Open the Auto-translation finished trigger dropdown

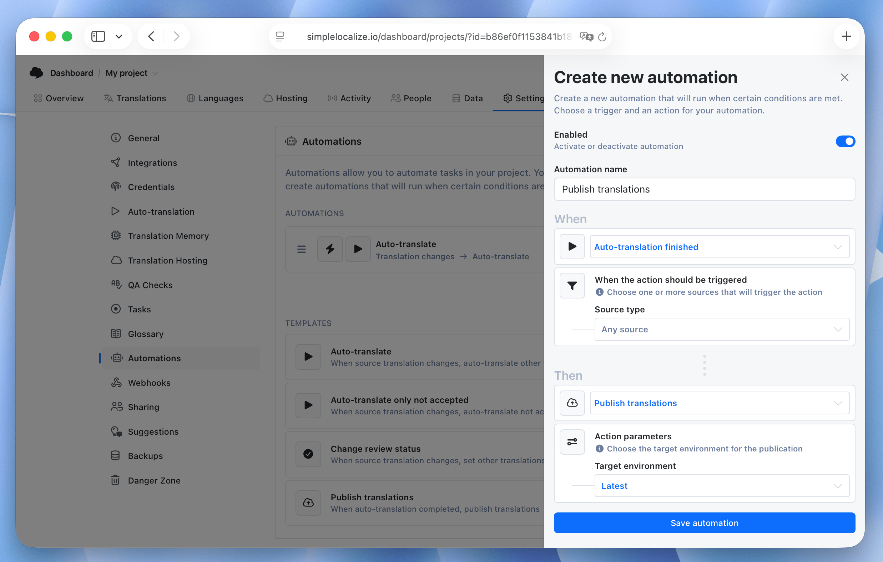[720, 247]
